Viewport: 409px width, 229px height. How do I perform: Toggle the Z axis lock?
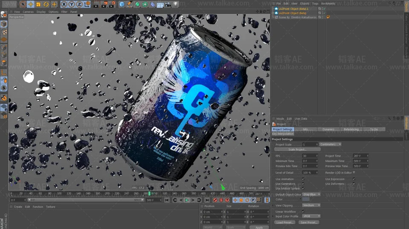pyautogui.click(x=79, y=4)
